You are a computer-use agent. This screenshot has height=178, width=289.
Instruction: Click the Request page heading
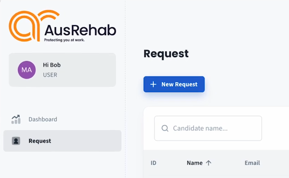coord(166,54)
